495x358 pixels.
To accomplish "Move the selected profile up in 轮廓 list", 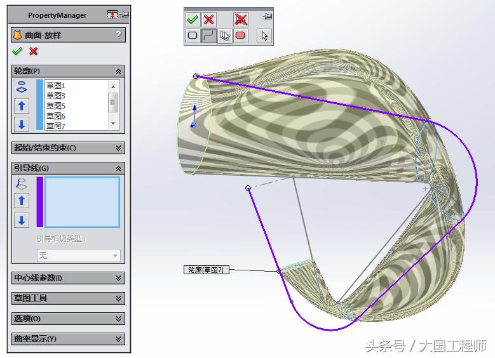I will tap(22, 106).
